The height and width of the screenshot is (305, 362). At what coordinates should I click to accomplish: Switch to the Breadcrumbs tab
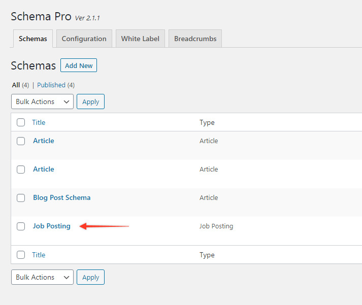pos(195,39)
